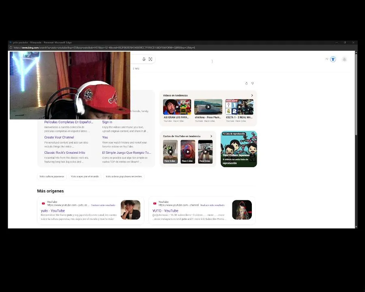Image resolution: width=365 pixels, height=292 pixels.
Task: Click the scrollbar down arrow
Action: tap(356, 227)
